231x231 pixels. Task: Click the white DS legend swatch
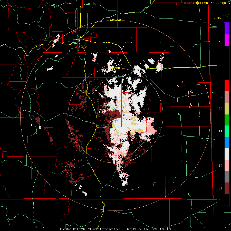pyautogui.click(x=227, y=154)
